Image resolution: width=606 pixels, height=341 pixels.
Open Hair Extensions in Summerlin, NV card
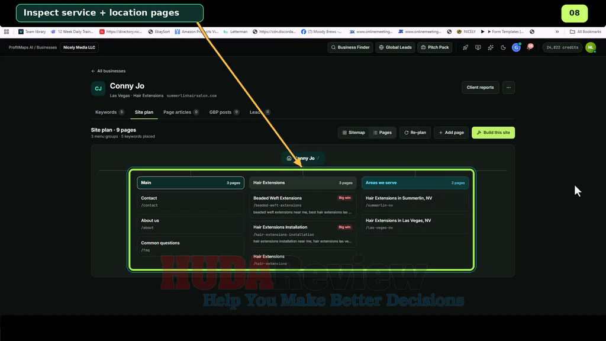tap(415, 201)
